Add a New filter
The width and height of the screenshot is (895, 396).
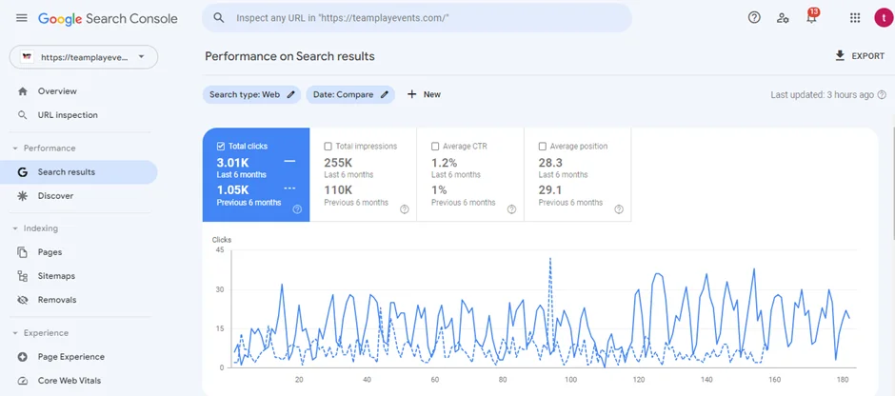424,95
